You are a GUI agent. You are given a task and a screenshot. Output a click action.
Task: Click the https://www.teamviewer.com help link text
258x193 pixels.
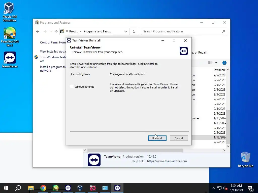(167, 161)
